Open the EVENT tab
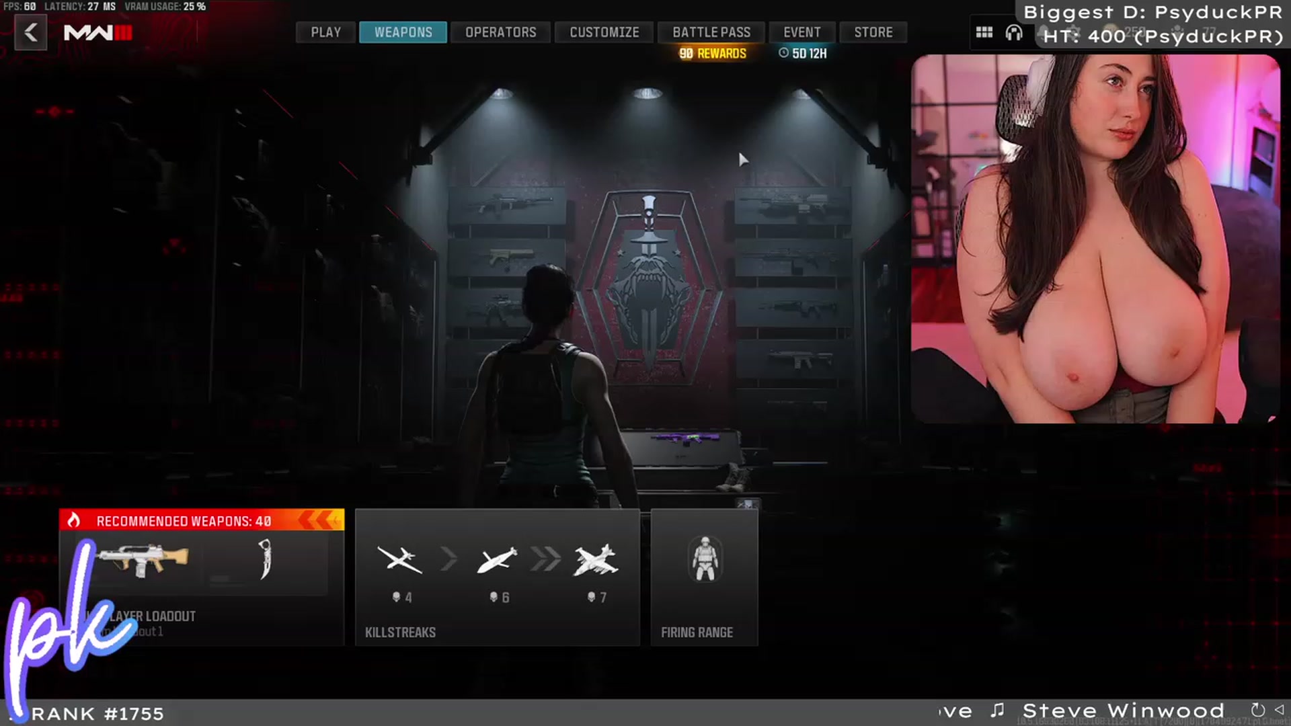Screen dimensions: 1291x726 point(801,32)
